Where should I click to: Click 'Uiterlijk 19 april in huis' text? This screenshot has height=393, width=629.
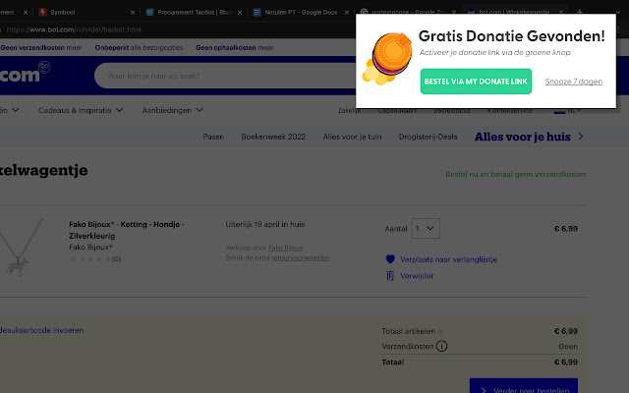pos(264,225)
